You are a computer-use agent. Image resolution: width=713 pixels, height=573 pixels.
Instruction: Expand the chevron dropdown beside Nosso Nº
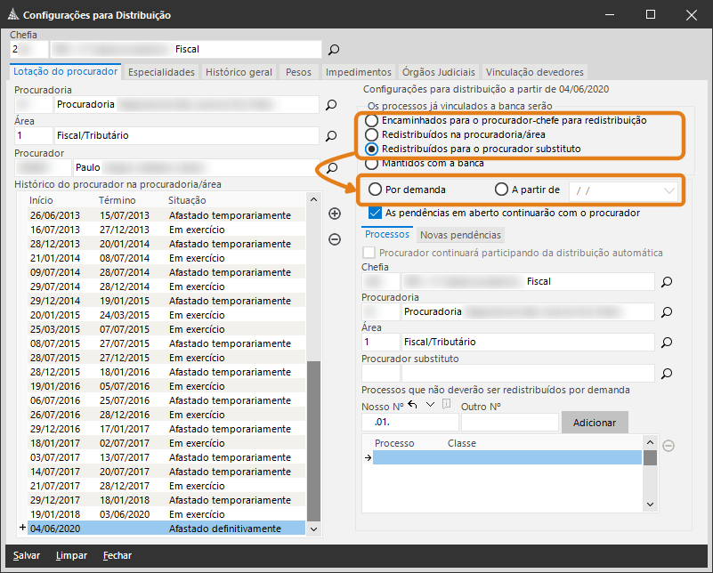(x=430, y=405)
